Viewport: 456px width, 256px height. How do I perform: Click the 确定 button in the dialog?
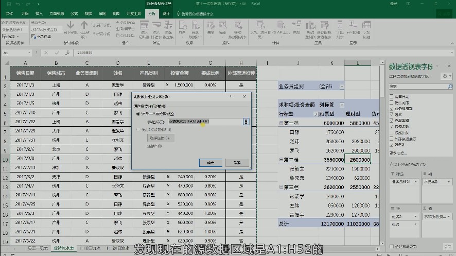210,162
